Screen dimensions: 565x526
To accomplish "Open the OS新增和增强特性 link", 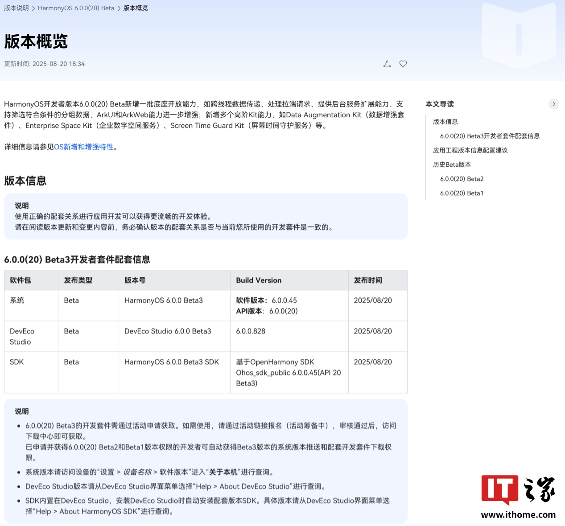I will [84, 147].
